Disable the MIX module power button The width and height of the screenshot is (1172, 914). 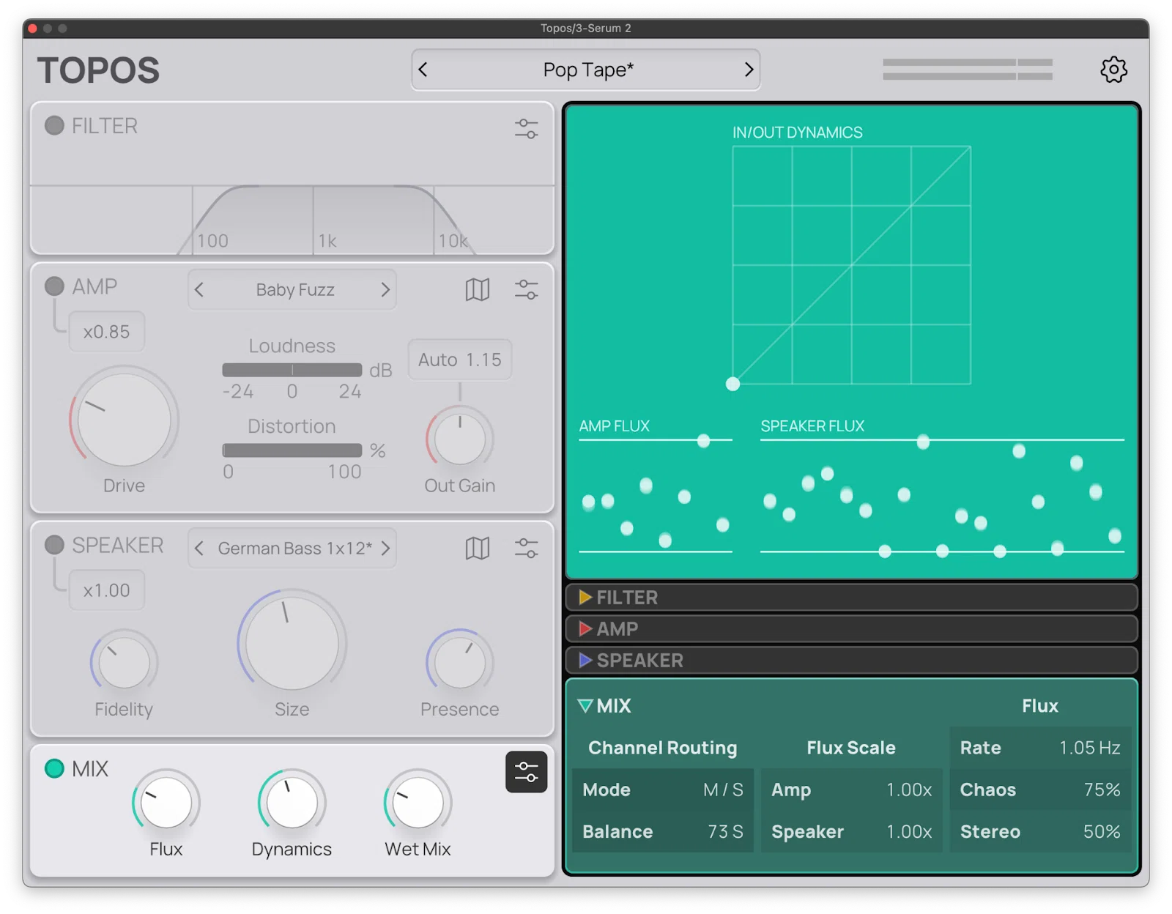[54, 768]
